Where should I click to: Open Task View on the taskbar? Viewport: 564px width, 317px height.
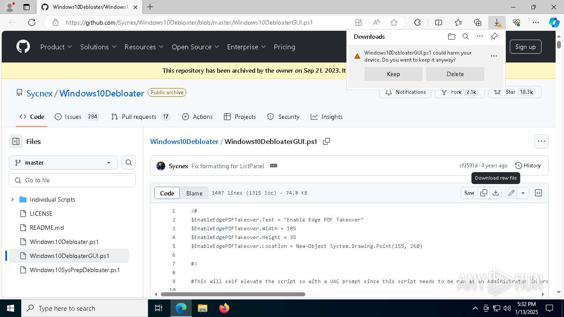(x=159, y=308)
